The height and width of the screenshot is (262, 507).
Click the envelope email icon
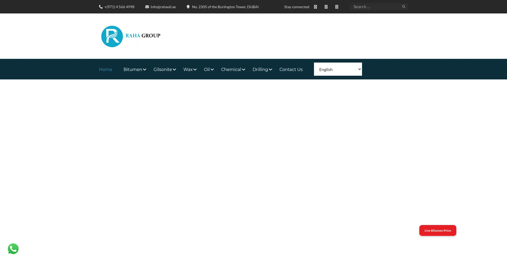[x=147, y=7]
